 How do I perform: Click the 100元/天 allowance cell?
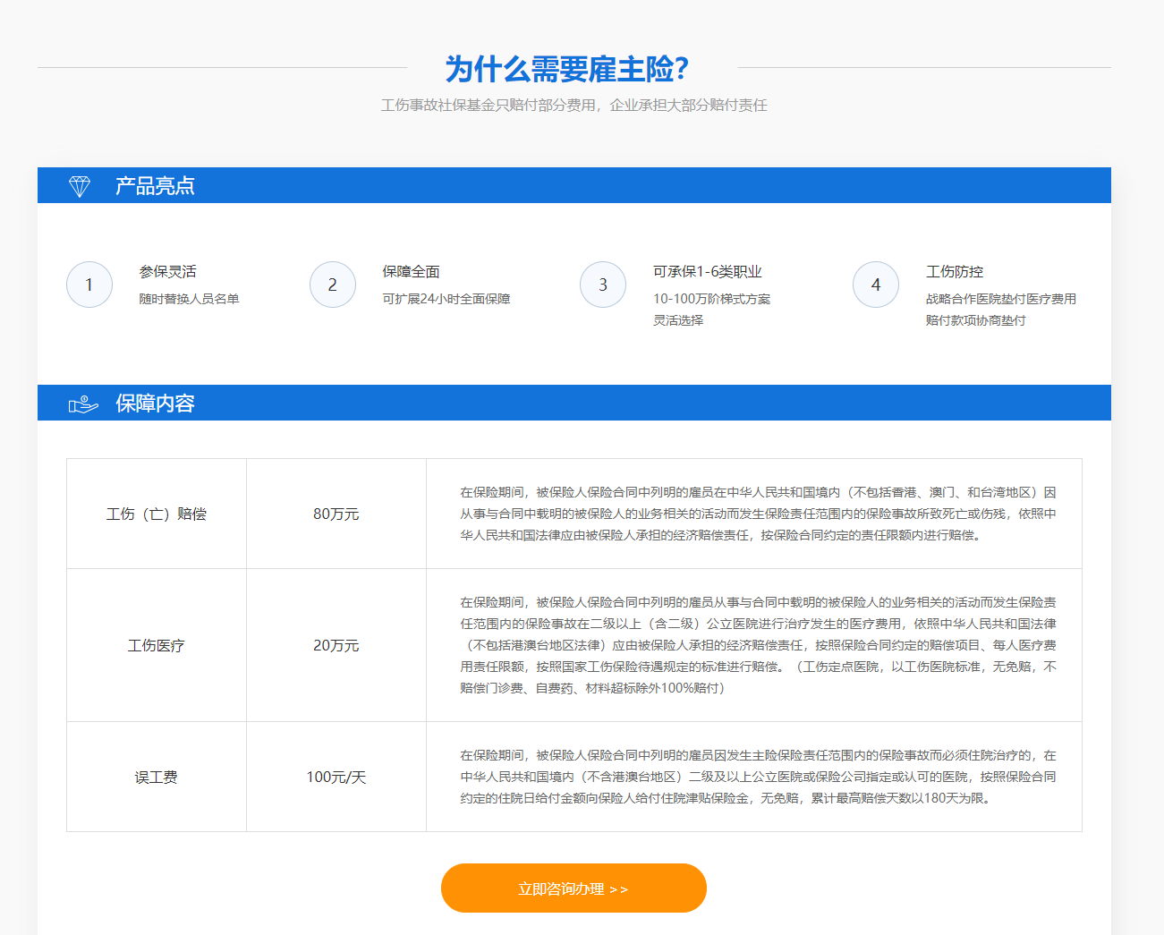click(336, 777)
